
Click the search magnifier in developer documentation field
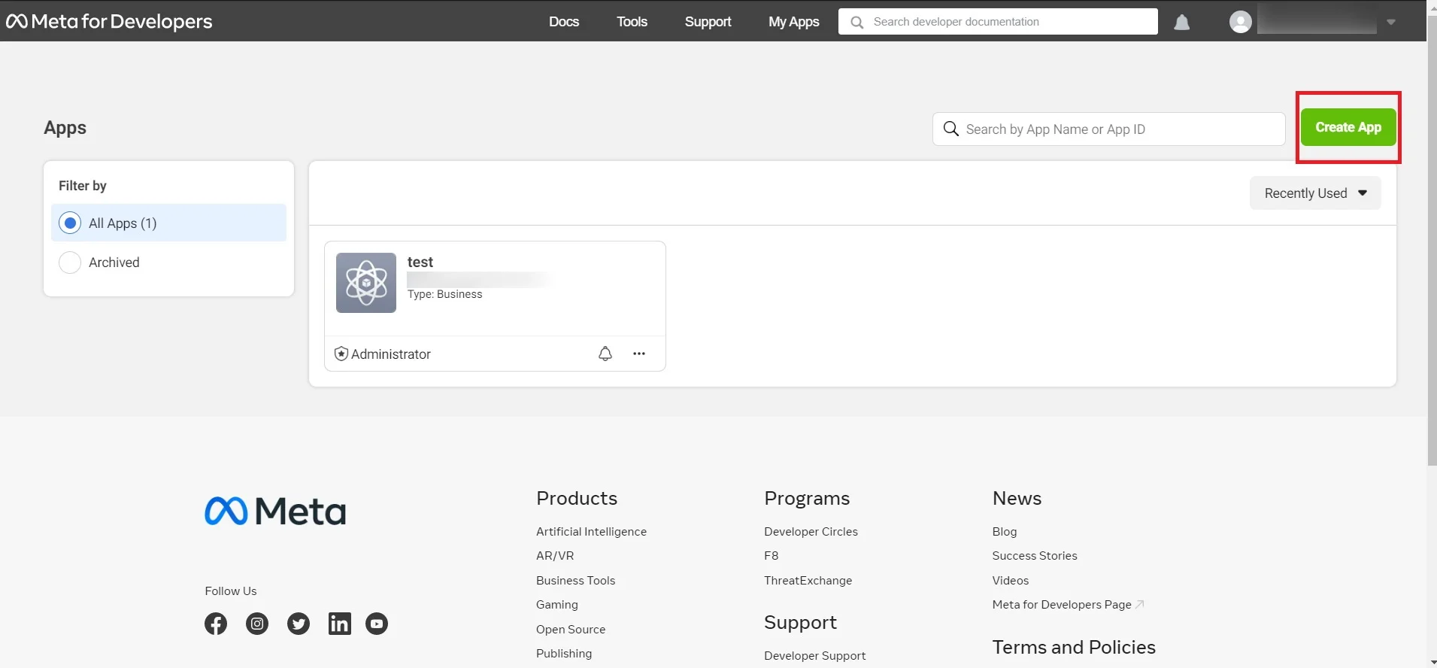point(856,22)
